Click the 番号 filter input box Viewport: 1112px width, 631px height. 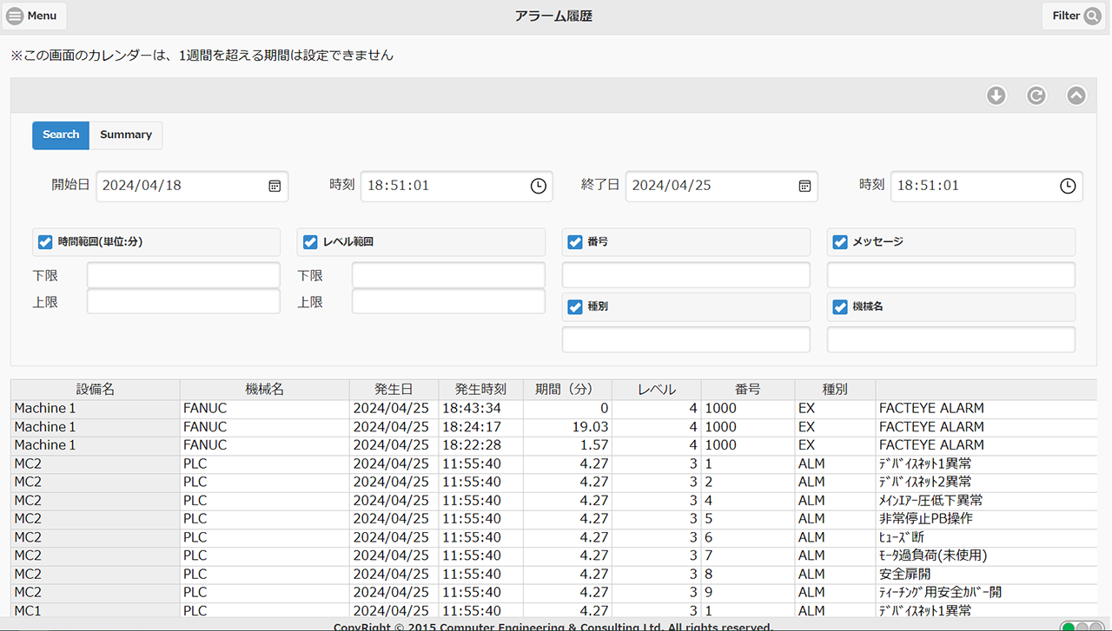685,275
